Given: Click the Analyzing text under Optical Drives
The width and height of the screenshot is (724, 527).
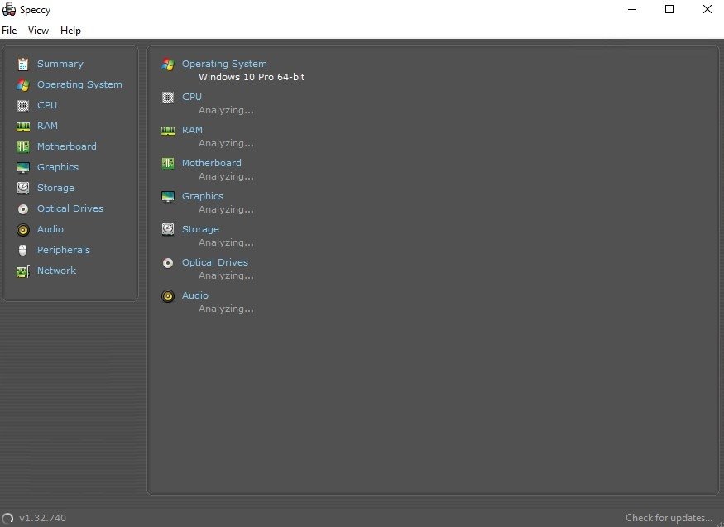Looking at the screenshot, I should coord(226,275).
